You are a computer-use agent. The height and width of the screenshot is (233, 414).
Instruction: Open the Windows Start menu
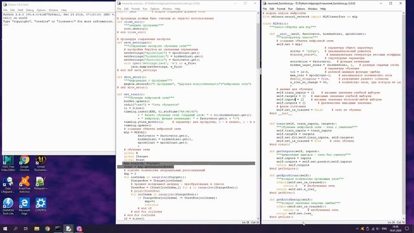tap(5, 228)
